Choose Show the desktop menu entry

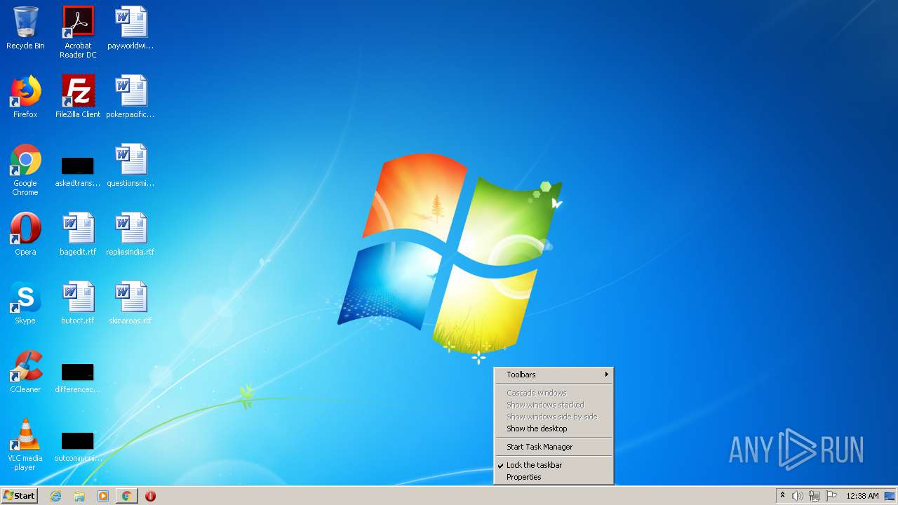click(554, 429)
